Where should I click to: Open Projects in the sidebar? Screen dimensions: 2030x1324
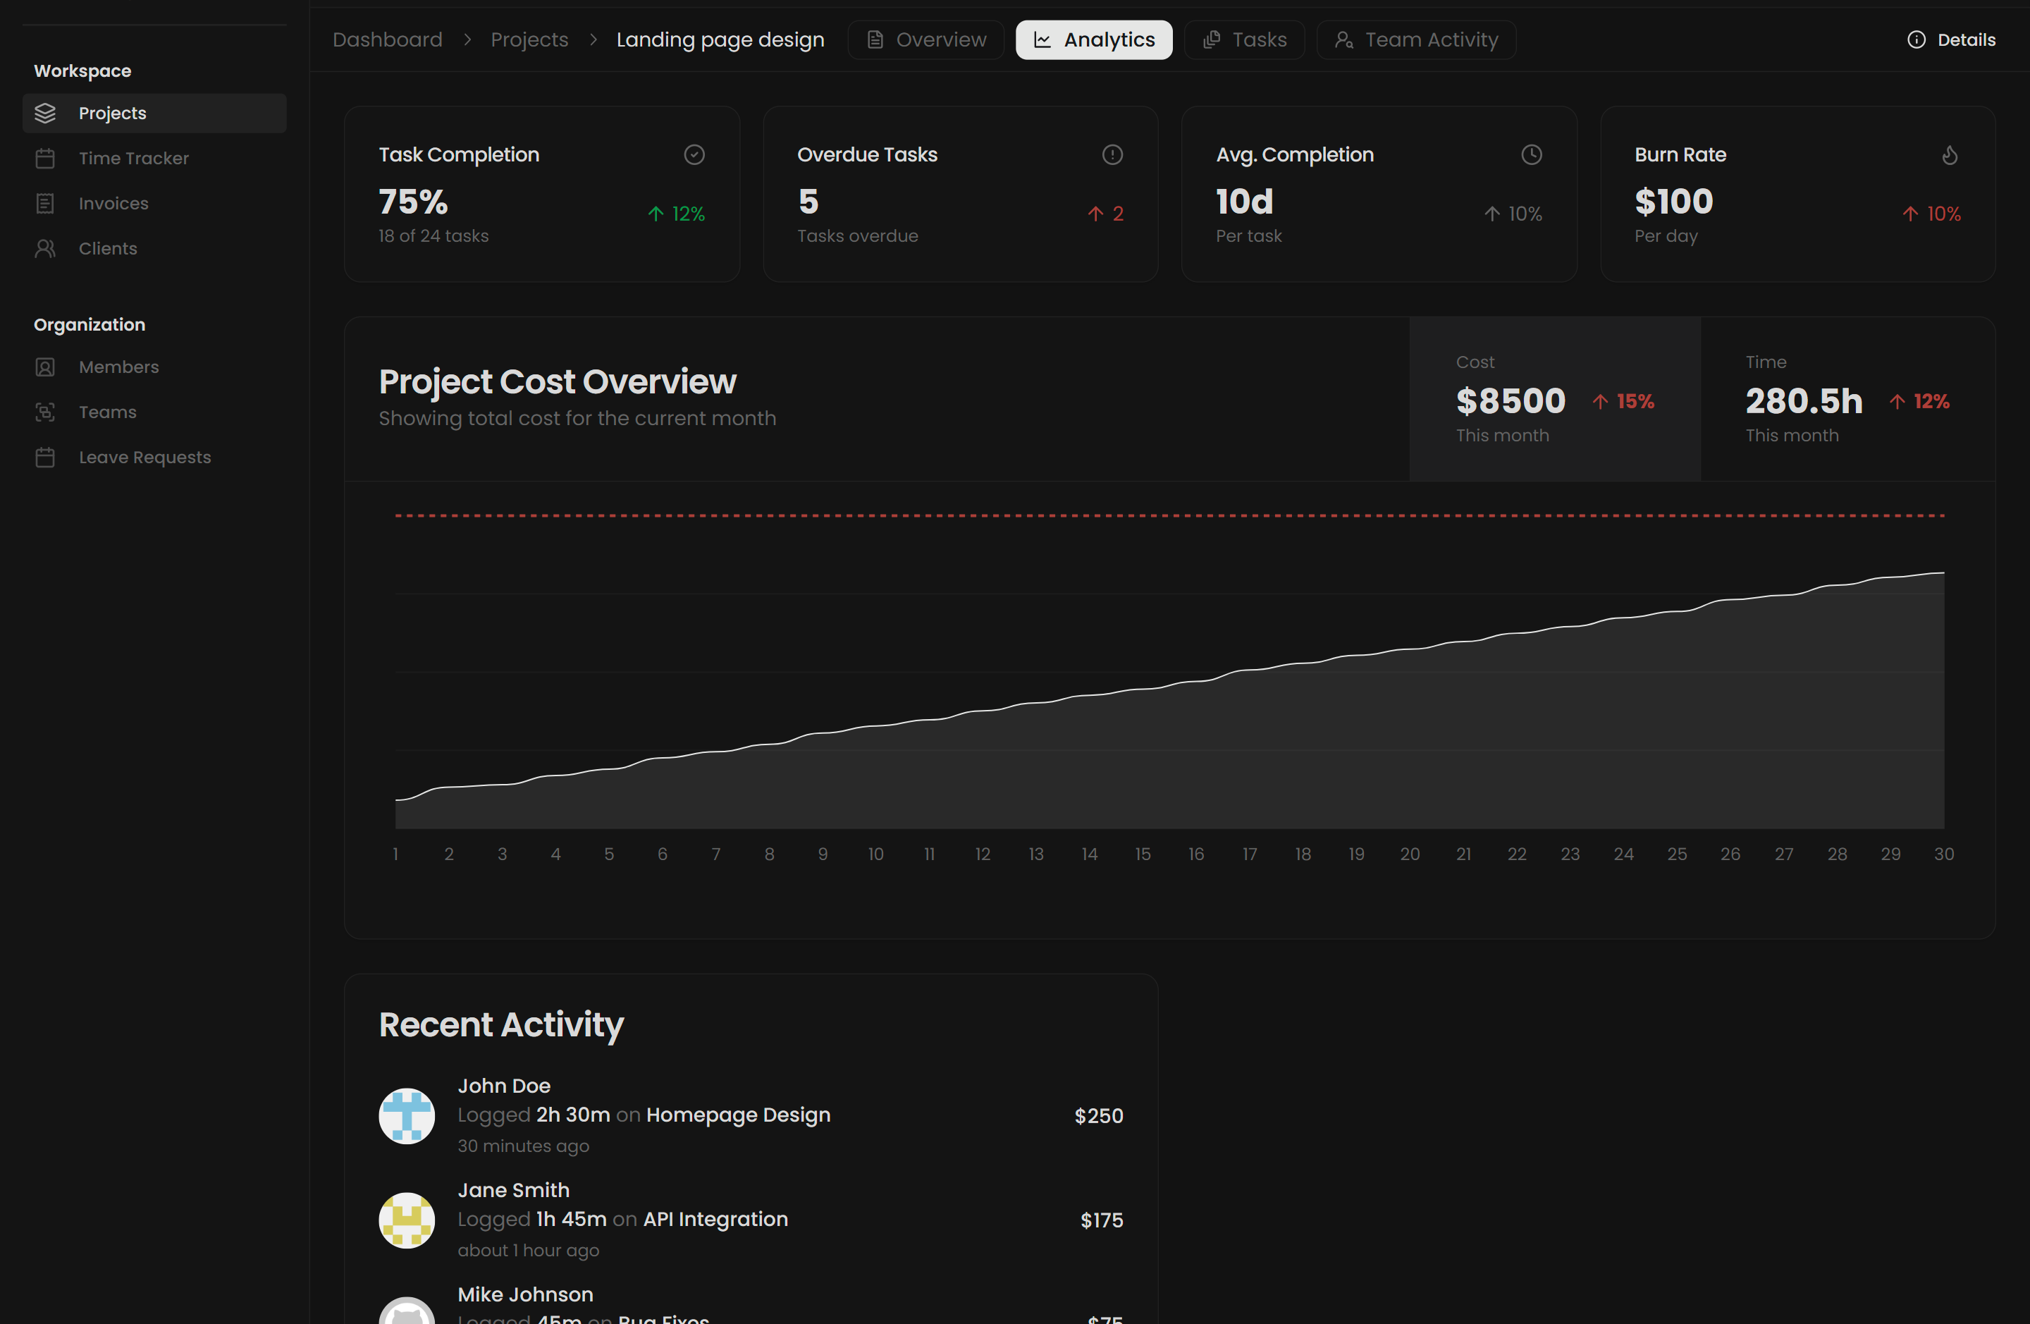tap(154, 113)
